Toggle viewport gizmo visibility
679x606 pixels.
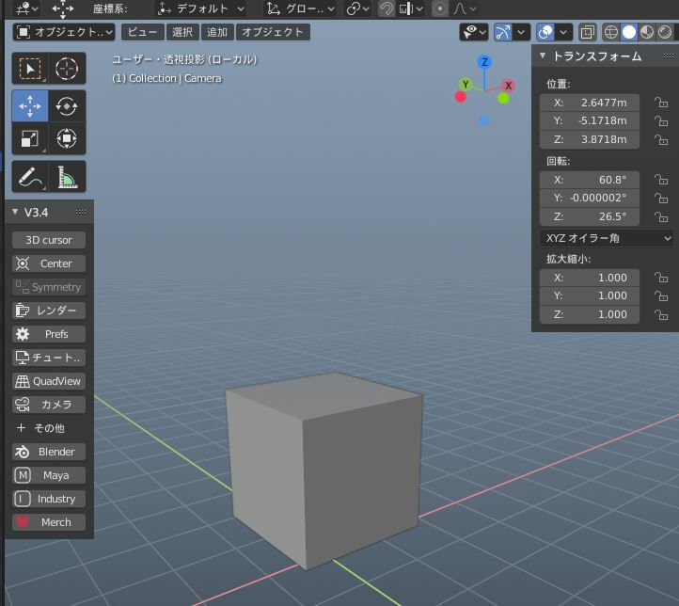tap(503, 32)
